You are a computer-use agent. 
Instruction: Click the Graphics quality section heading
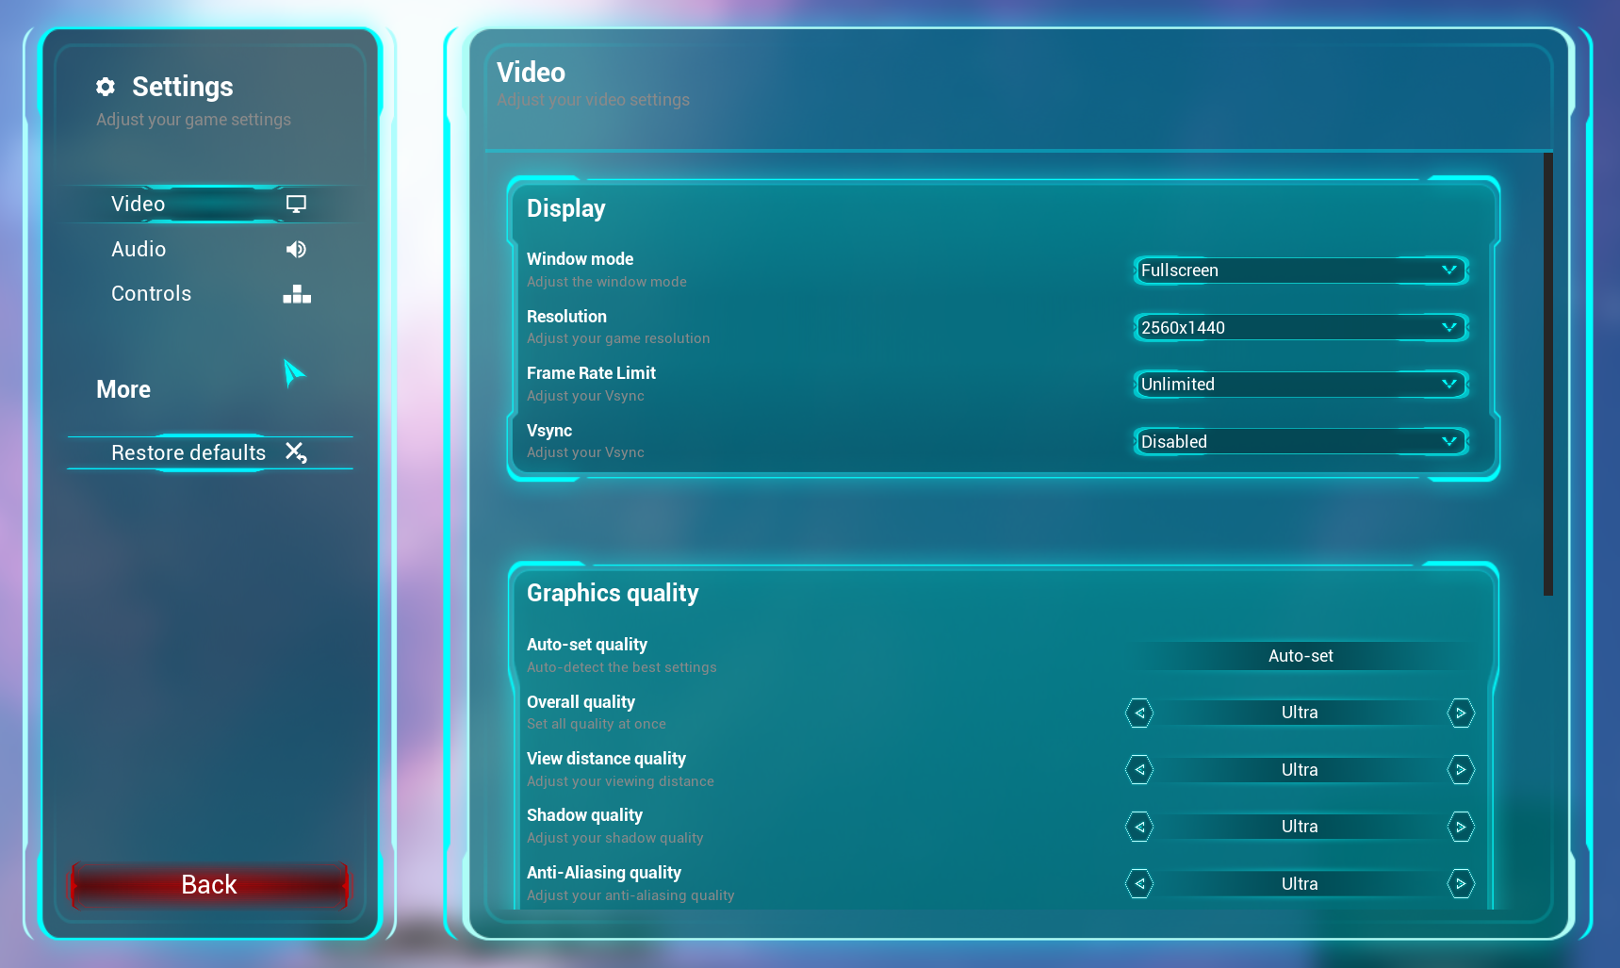[x=613, y=594]
